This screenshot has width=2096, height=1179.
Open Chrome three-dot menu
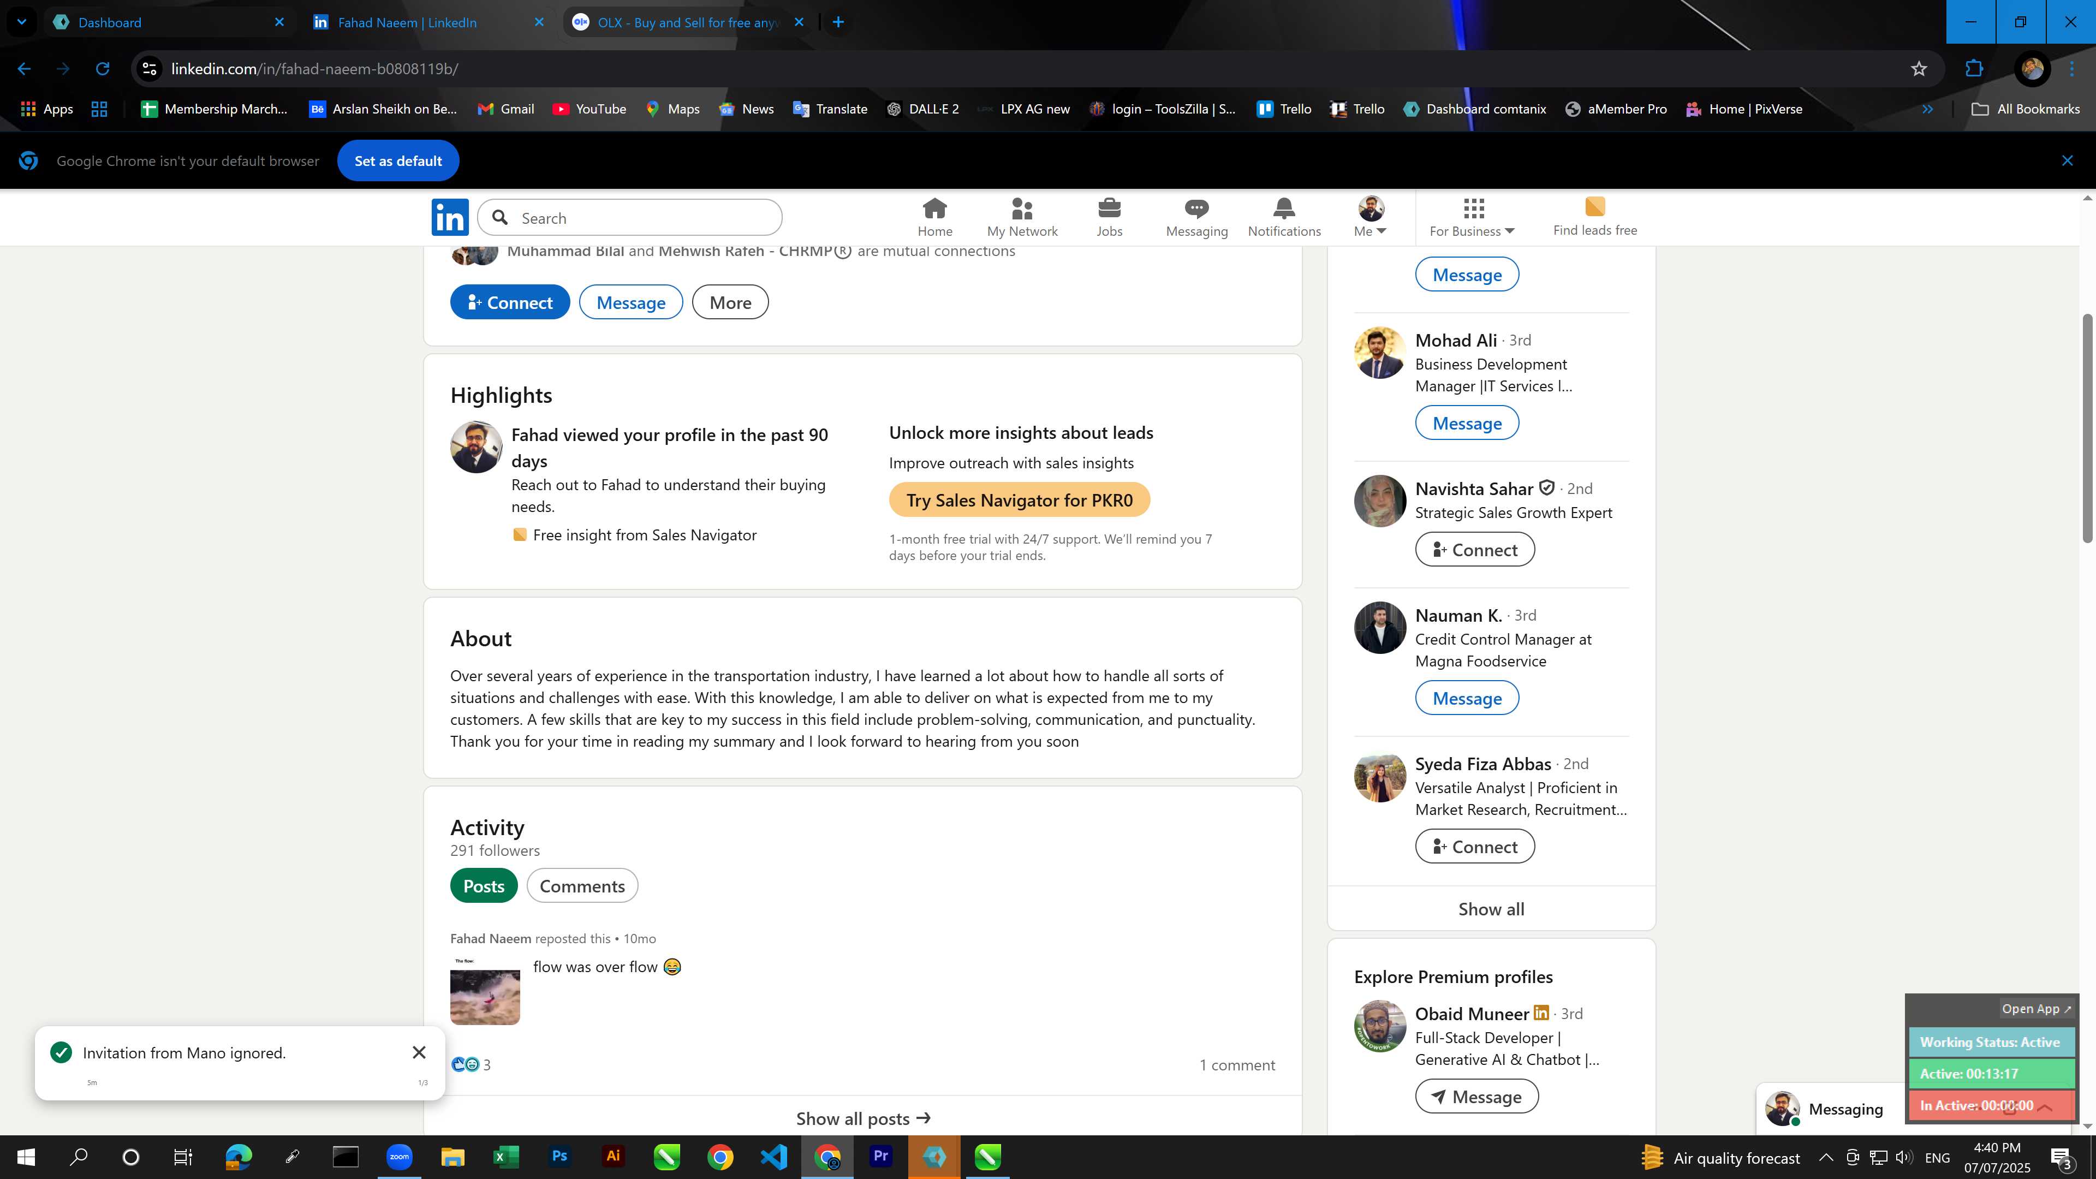pos(2073,69)
